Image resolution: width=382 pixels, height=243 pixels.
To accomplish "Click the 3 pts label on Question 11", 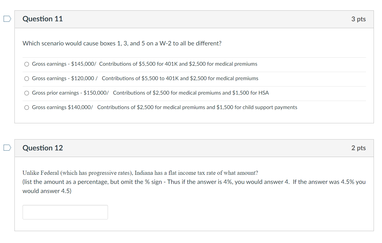I will click(359, 19).
